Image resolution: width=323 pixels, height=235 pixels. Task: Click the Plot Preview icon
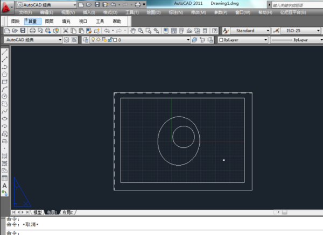(x=40, y=31)
